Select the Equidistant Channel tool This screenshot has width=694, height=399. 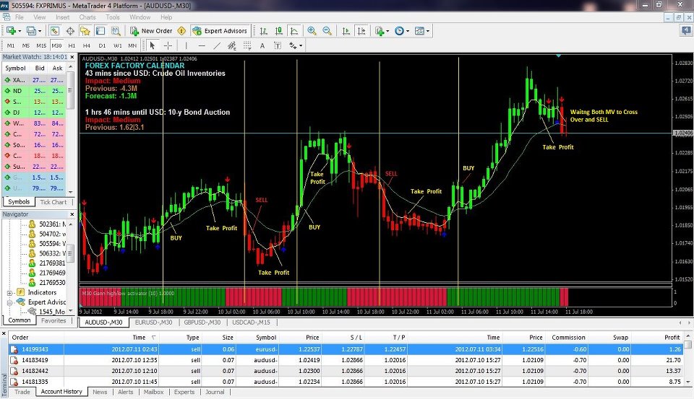(232, 45)
